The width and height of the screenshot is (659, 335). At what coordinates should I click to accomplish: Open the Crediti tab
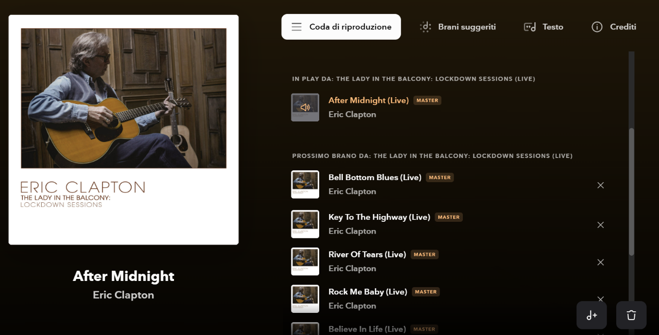[x=614, y=27]
